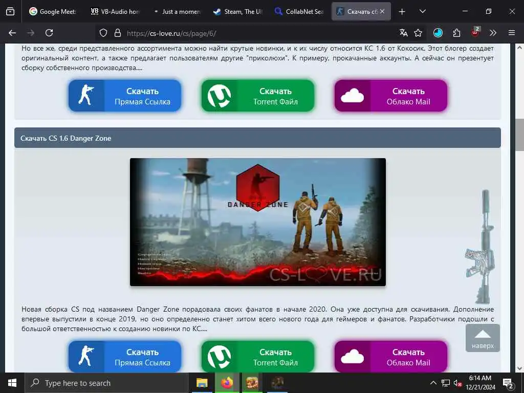Click scrollbar down arrow
This screenshot has height=393, width=524.
click(519, 368)
